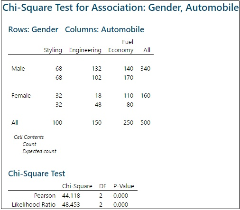Click the 'Chi-Square' statistic column header
Screen dimensions: 240x210
coord(77,186)
